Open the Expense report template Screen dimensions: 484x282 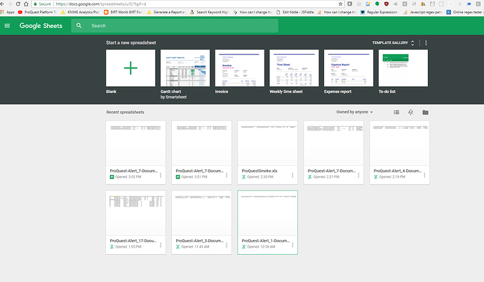(349, 68)
